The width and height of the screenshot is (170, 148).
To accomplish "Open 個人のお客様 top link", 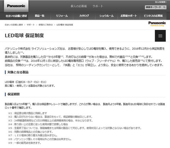I will pos(79,6).
